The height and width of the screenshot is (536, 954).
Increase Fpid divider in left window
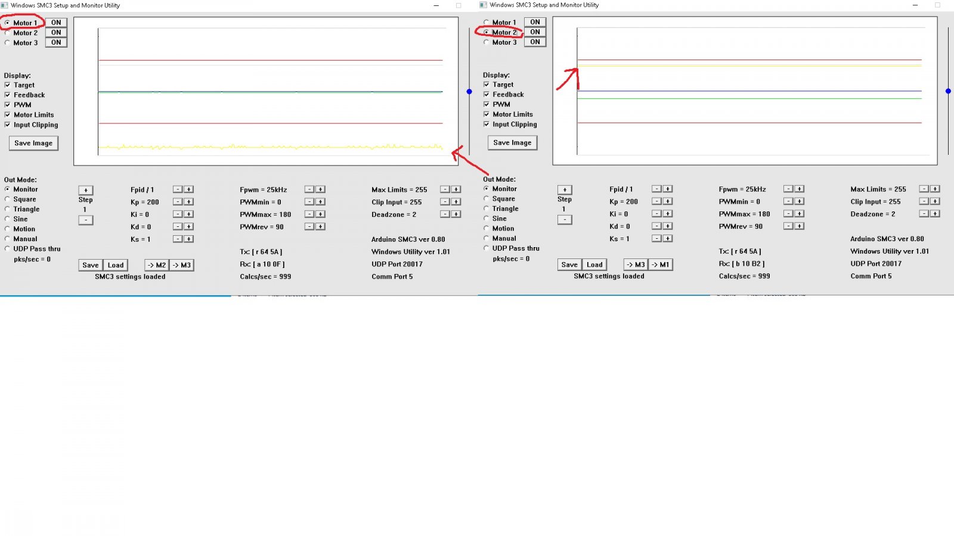(x=188, y=189)
